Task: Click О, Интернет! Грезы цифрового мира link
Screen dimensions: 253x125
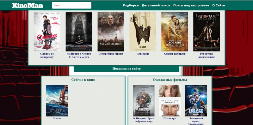Action: click(x=144, y=120)
